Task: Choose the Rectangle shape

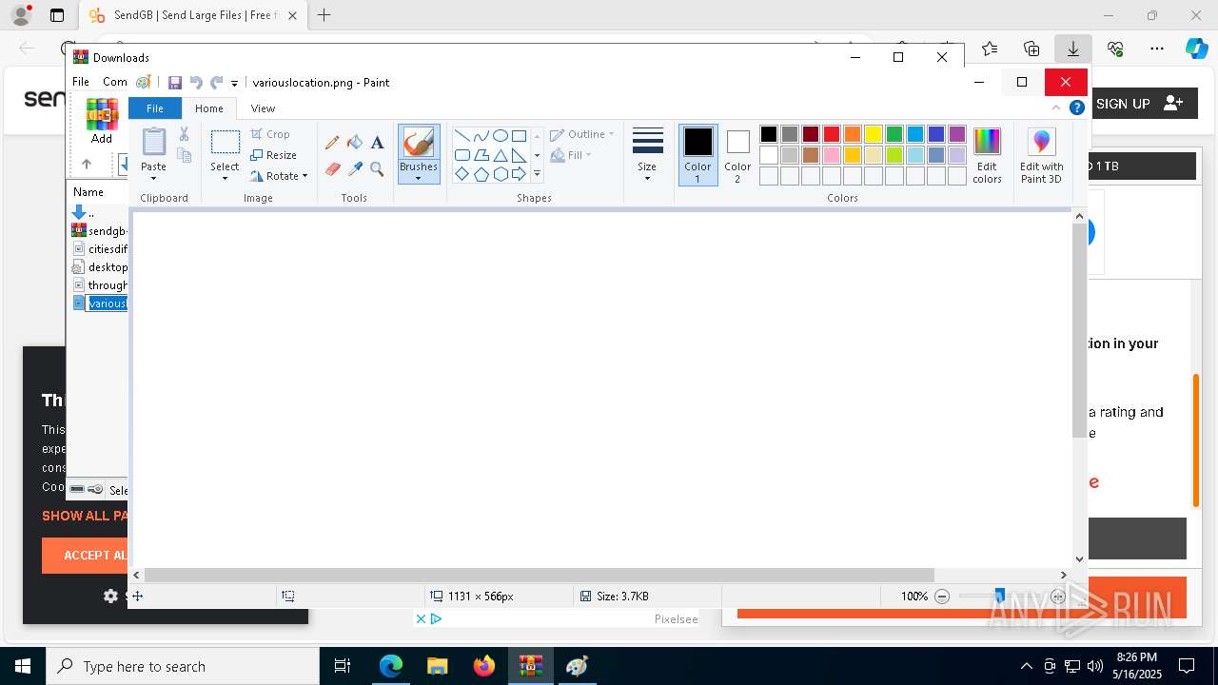Action: coord(519,135)
